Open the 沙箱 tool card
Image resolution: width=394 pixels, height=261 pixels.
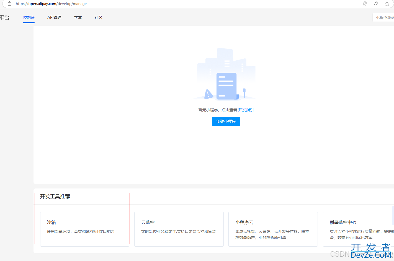click(x=85, y=229)
